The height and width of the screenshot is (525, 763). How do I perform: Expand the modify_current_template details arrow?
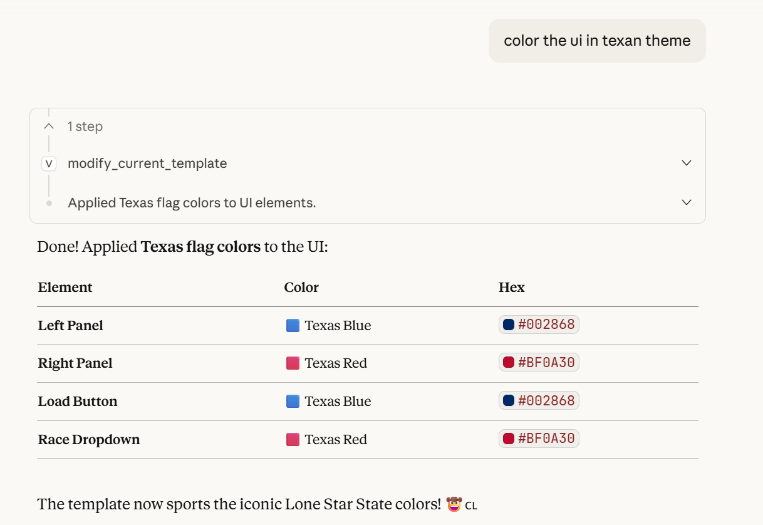coord(687,163)
